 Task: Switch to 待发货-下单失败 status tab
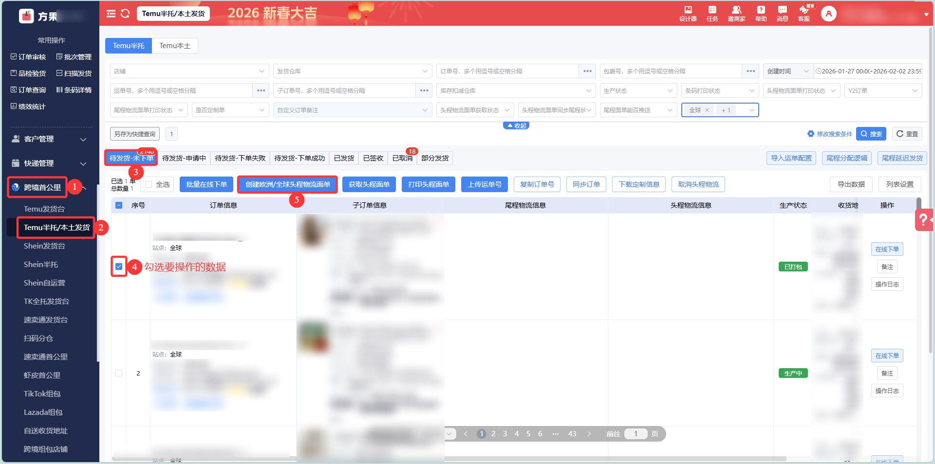coord(240,158)
